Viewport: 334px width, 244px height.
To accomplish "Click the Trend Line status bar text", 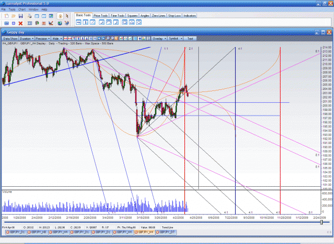I will point(167,227).
